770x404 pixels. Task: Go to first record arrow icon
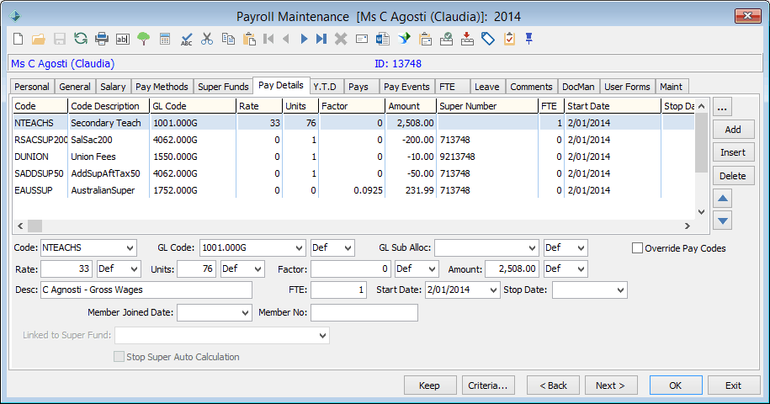[268, 38]
